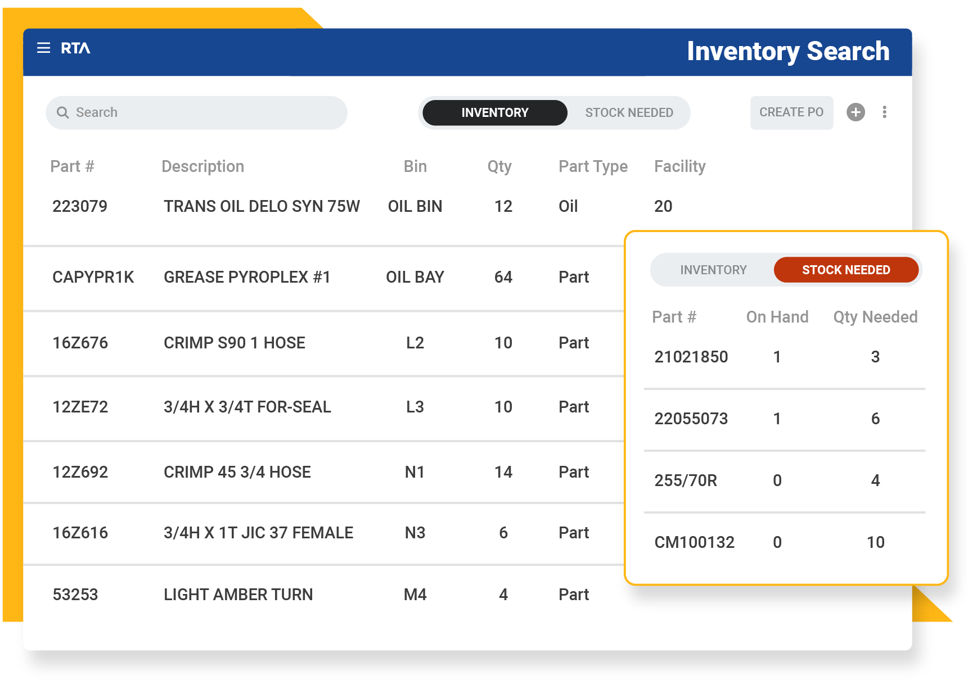Click the L3 bin cell
Viewport: 968px width, 694px height.
pyautogui.click(x=415, y=407)
